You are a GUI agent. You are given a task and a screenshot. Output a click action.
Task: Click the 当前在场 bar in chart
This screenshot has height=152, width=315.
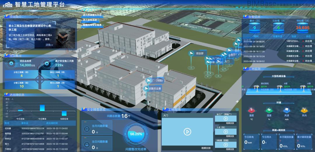[64, 113]
